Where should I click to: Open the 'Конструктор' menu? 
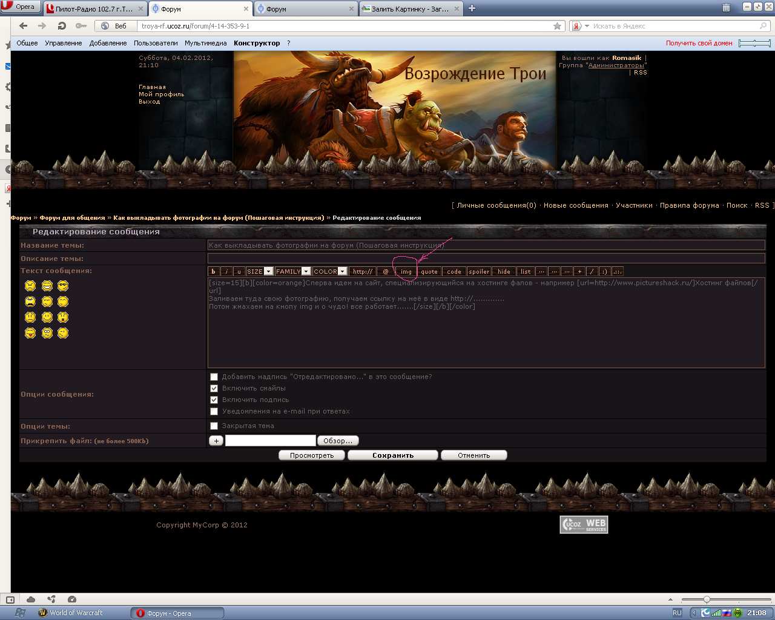point(257,43)
